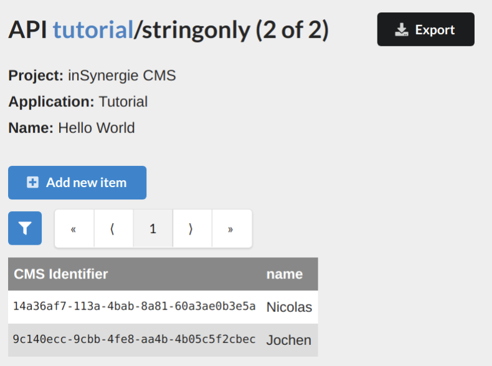Click the inSynergie CMS project value

pyautogui.click(x=121, y=75)
